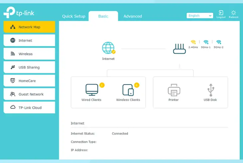Click the Internet Status label
Screen dimensions: 243x163
pyautogui.click(x=83, y=133)
